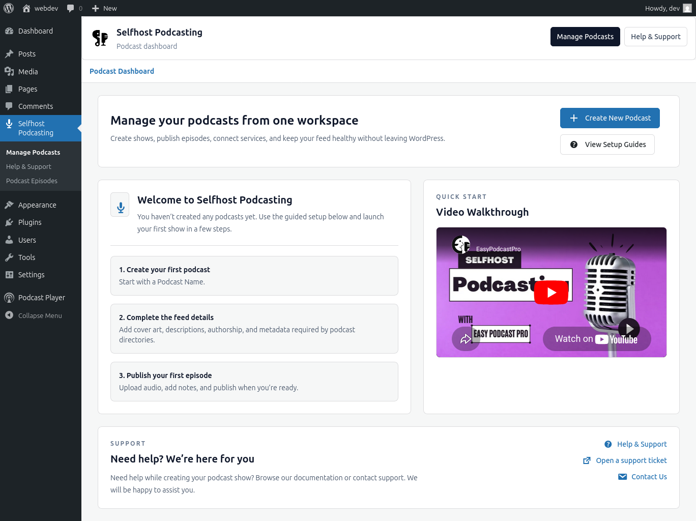Click the Tools wrench icon
This screenshot has width=696, height=521.
pyautogui.click(x=9, y=257)
